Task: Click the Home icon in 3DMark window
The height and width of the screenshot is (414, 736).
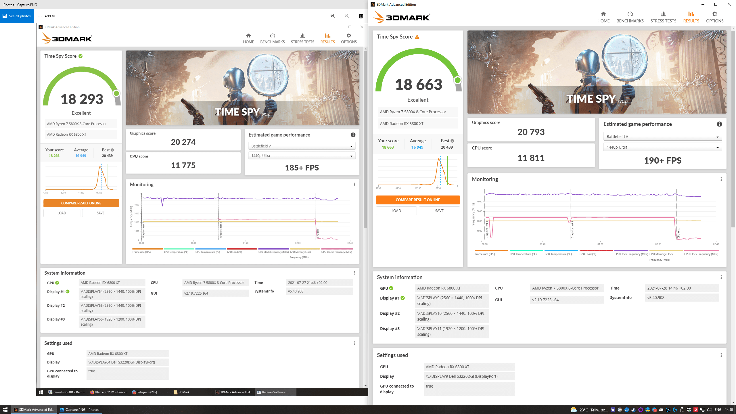Action: coord(603,14)
